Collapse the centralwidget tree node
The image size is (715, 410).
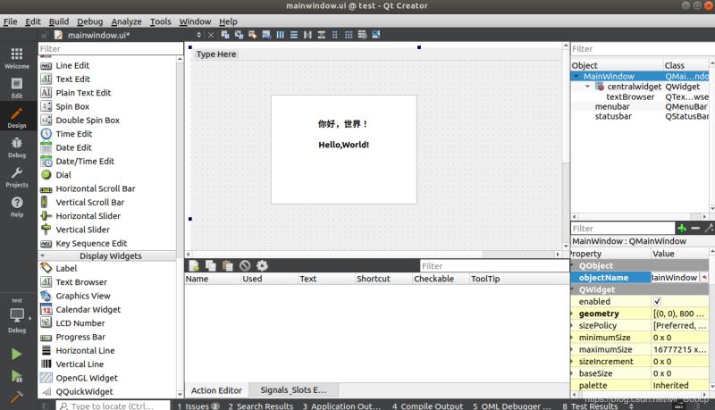point(587,87)
